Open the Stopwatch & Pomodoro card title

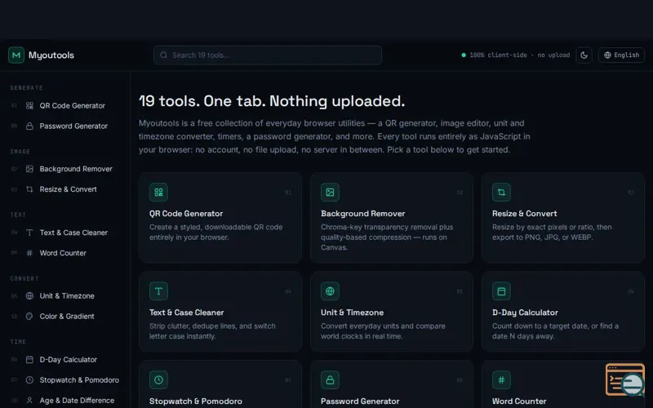tap(196, 401)
